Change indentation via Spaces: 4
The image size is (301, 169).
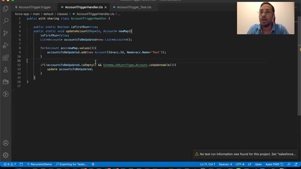(225, 164)
